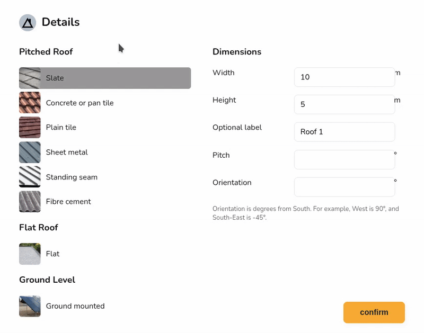Choose the Plain tile roof icon

tap(30, 128)
